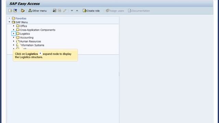Select the Logistics tree item
219x123 pixels.
coord(25,34)
